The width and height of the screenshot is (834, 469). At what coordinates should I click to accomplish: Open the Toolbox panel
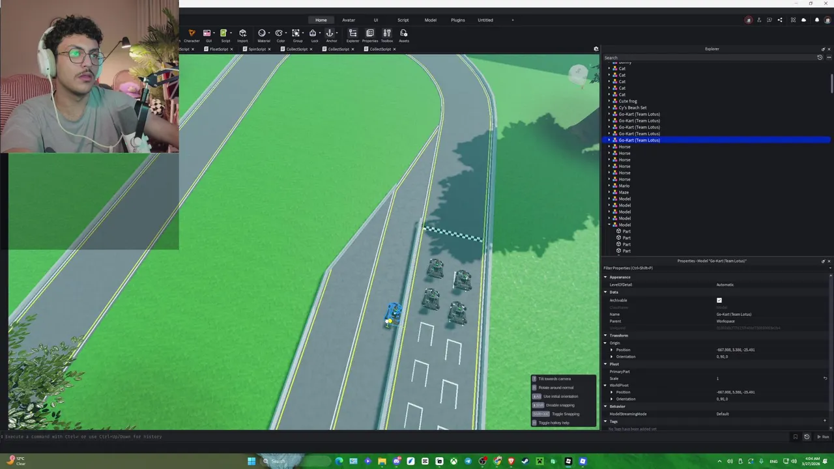tap(386, 35)
